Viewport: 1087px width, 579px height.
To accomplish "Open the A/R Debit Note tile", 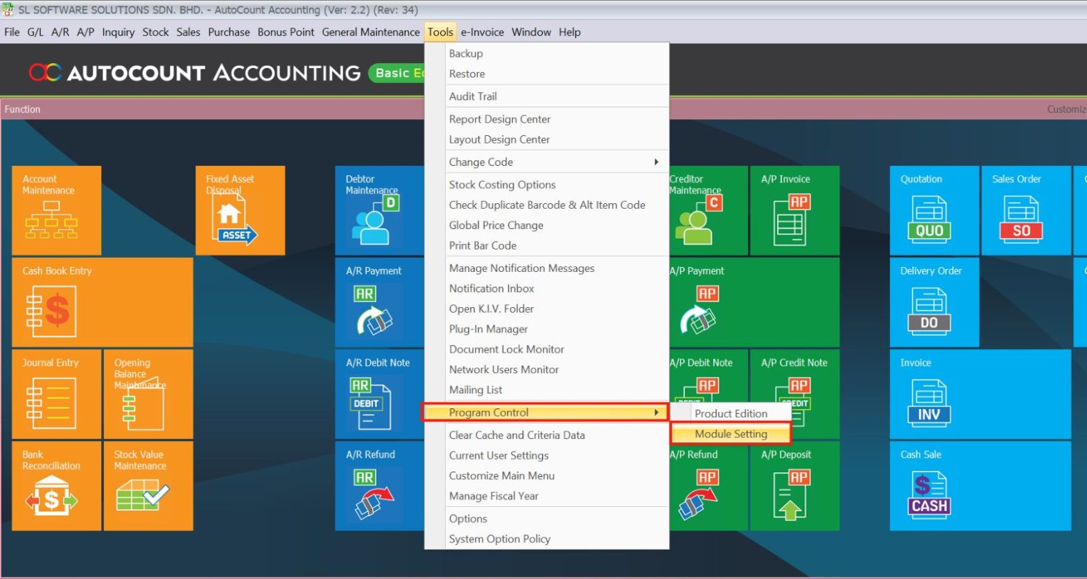I will pos(380,394).
